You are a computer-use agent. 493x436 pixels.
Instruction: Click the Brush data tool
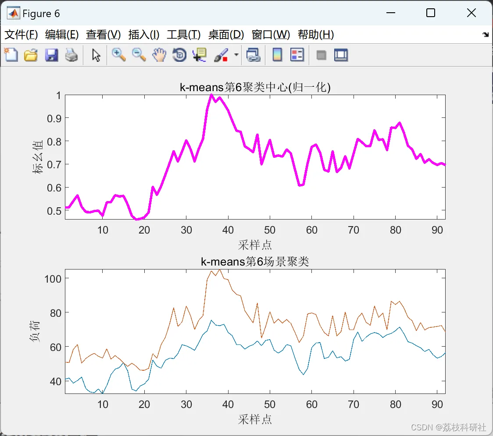[x=221, y=55]
